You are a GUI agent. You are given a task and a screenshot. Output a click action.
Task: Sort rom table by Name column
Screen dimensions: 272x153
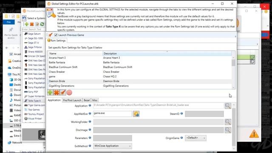75,54
